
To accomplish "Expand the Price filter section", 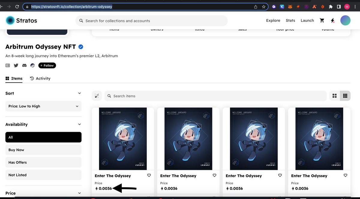I will (79, 193).
